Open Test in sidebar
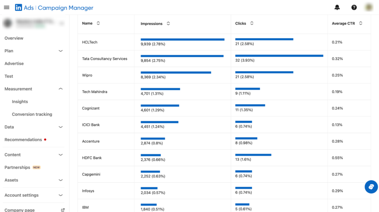This screenshot has width=379, height=212. pos(9,76)
